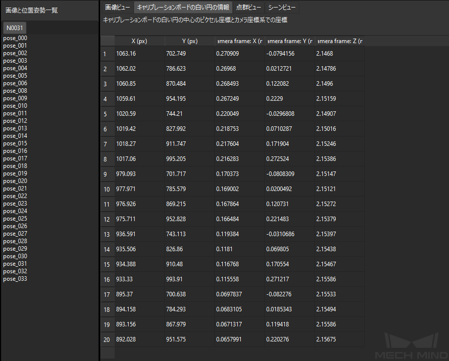Select row header number 10
449x361 pixels.
[108, 189]
